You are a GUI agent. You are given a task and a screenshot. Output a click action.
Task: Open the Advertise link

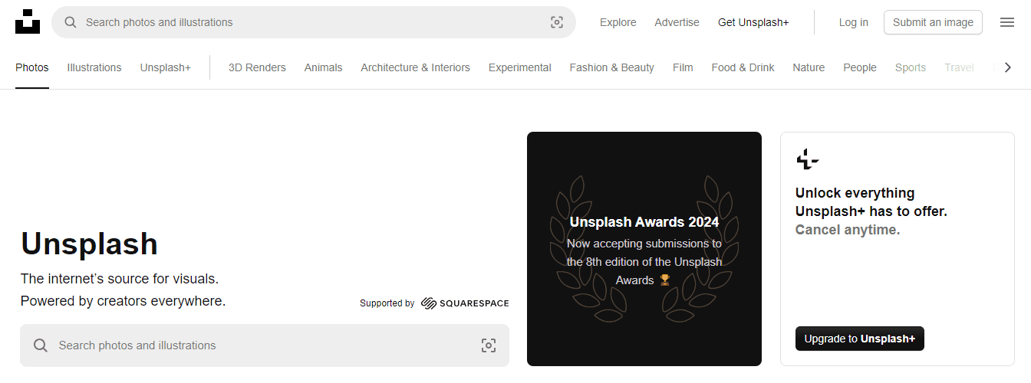point(677,22)
